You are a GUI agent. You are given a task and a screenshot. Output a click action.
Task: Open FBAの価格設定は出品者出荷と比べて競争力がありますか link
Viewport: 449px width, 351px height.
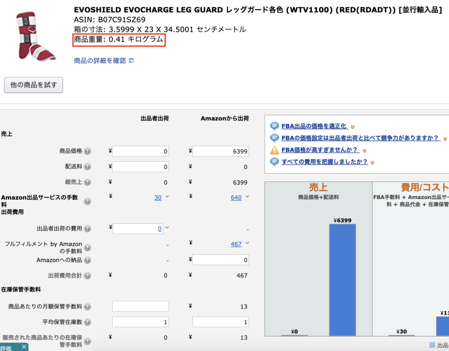pos(360,138)
